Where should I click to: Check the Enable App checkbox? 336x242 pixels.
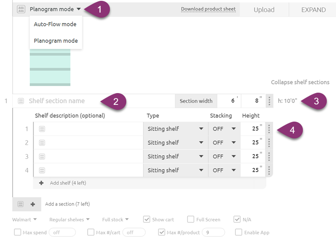point(239,232)
